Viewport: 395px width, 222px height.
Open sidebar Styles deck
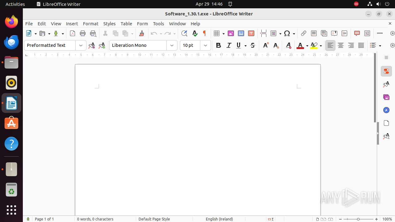tap(386, 84)
